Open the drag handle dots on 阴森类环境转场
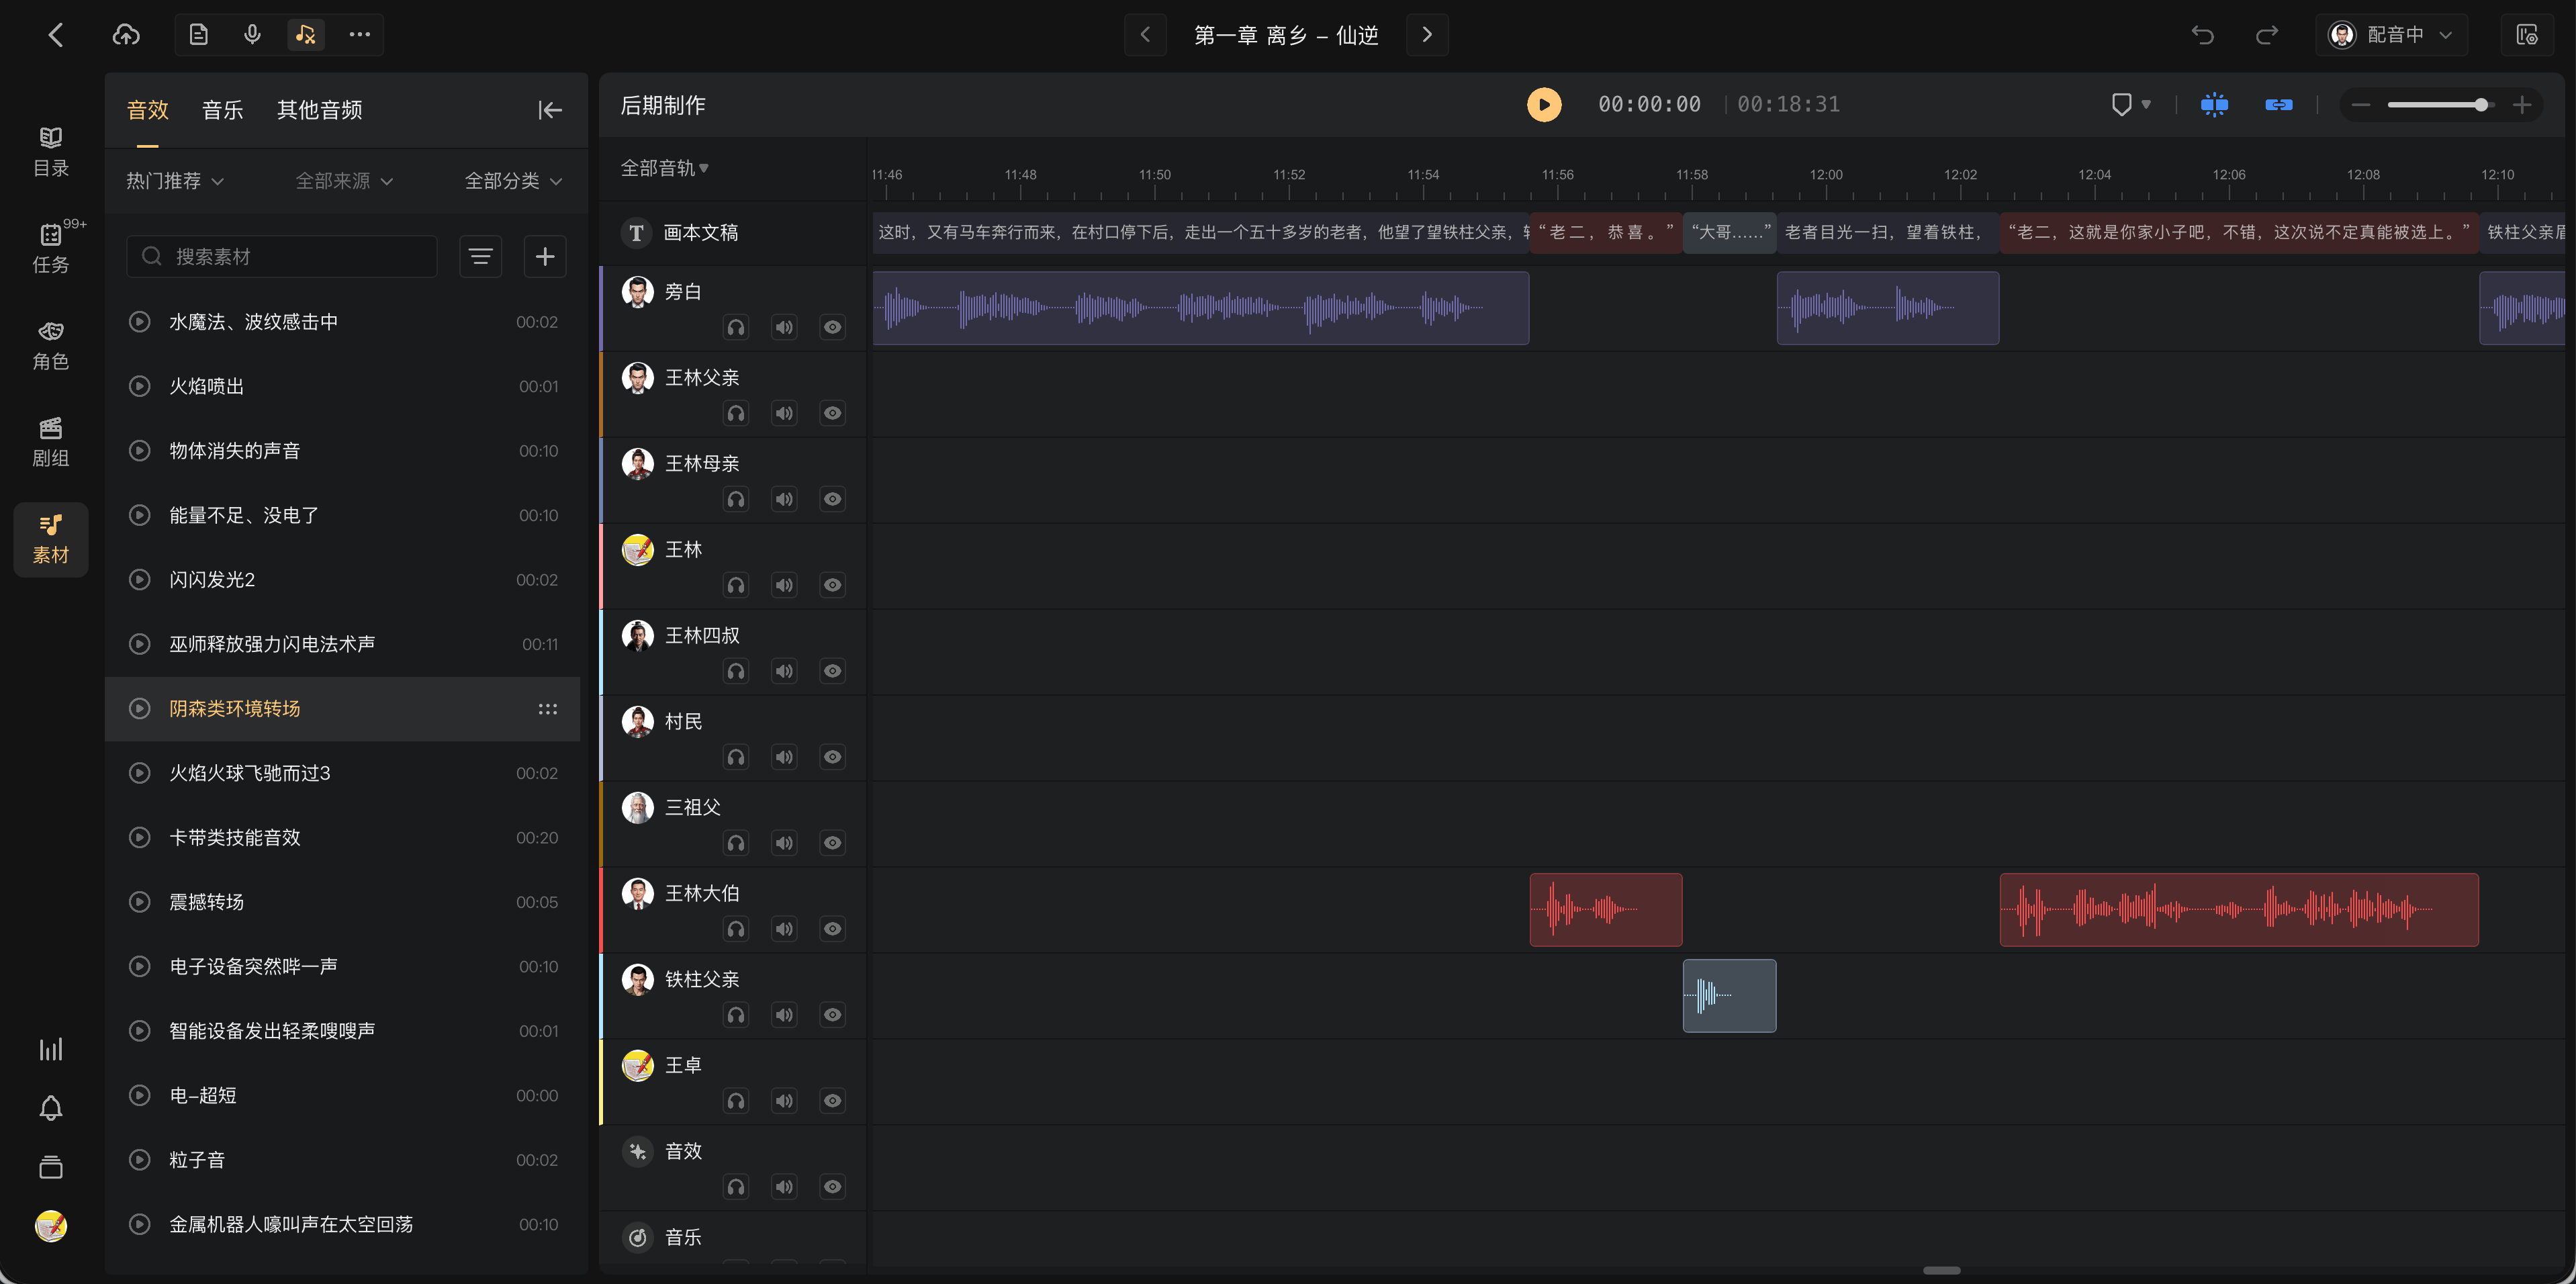The width and height of the screenshot is (2576, 1284). tap(548, 709)
